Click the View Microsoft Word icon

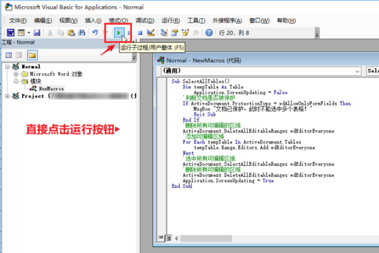pos(11,33)
